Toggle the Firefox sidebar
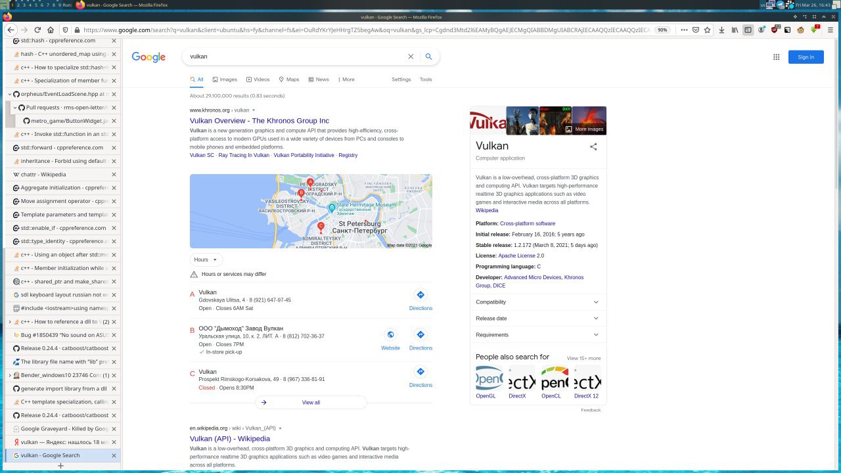The image size is (841, 473). pyautogui.click(x=748, y=30)
